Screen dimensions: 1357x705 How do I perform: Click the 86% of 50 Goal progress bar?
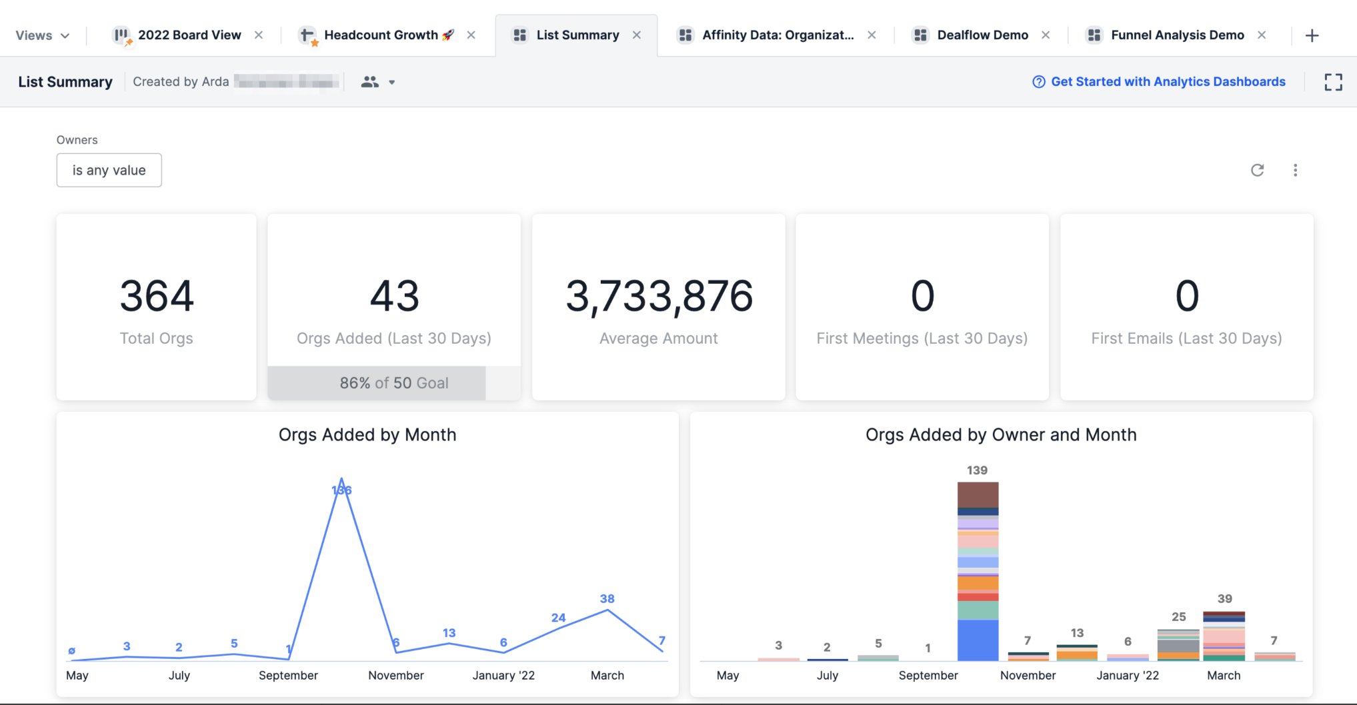tap(393, 382)
